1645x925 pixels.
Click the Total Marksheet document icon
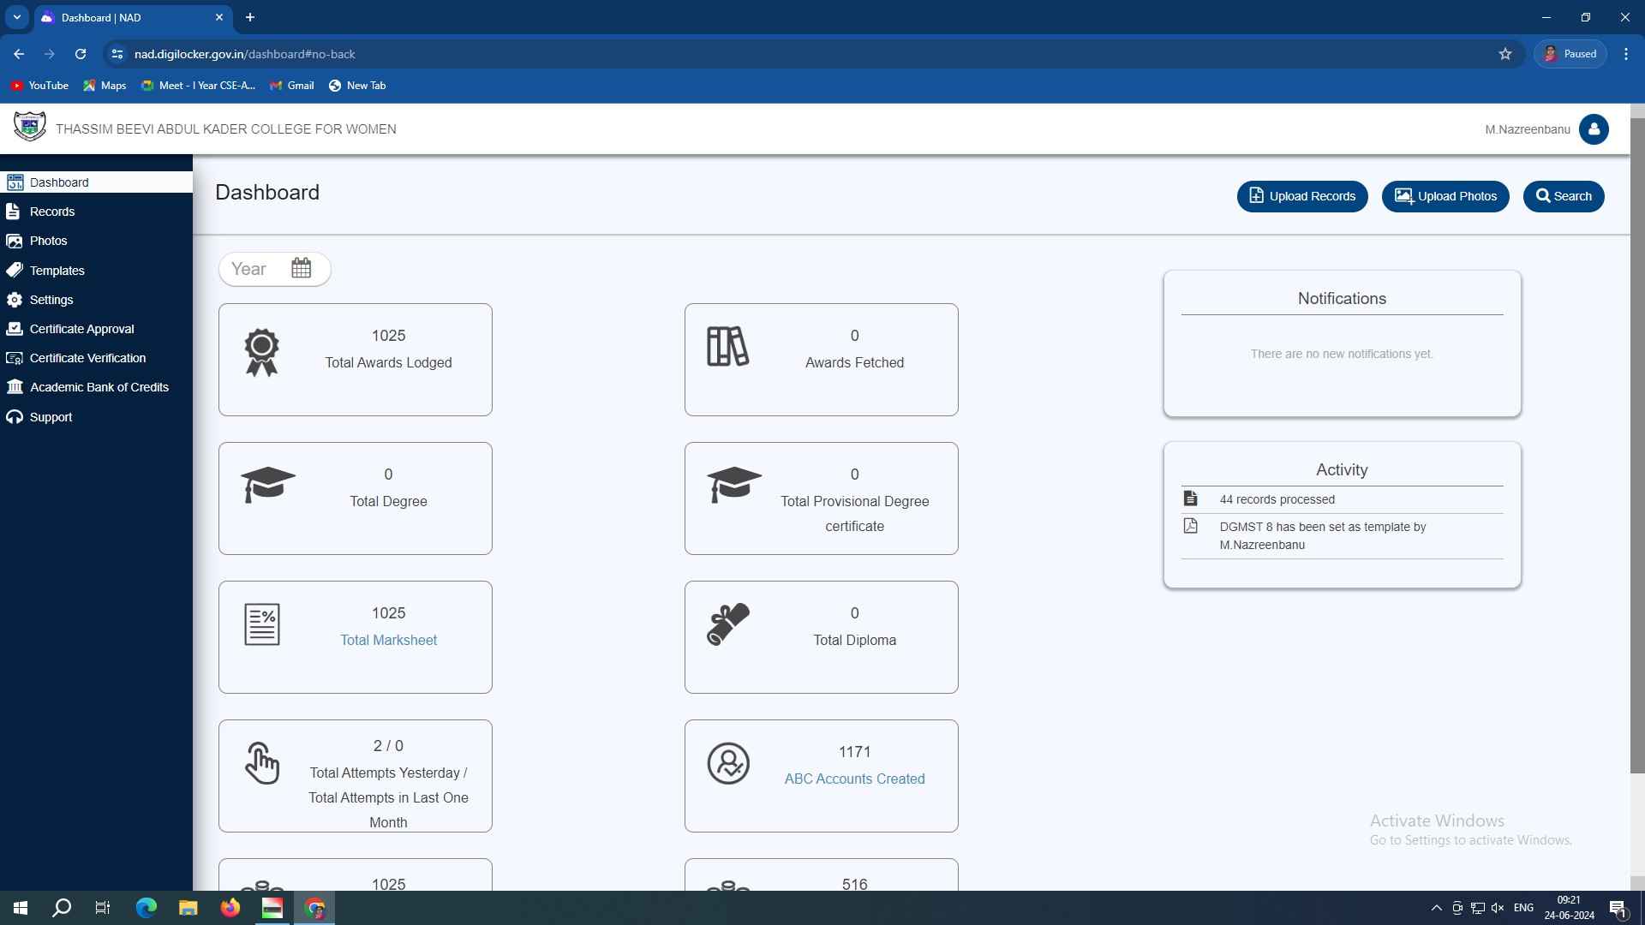(x=261, y=624)
